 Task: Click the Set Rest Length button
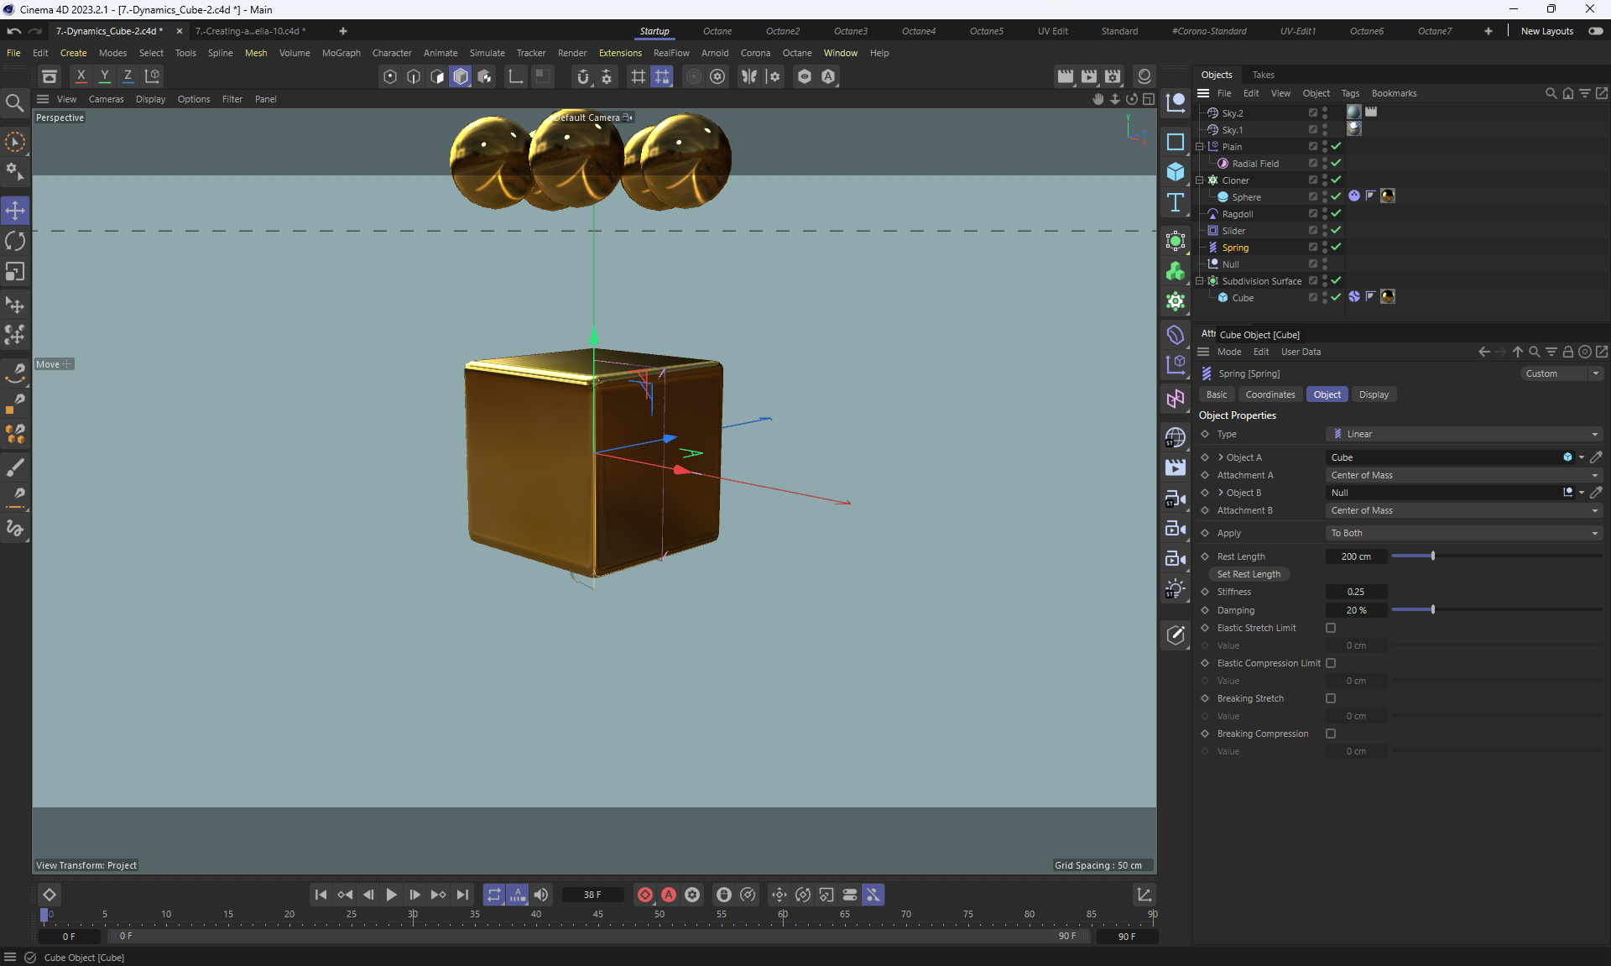1249,574
